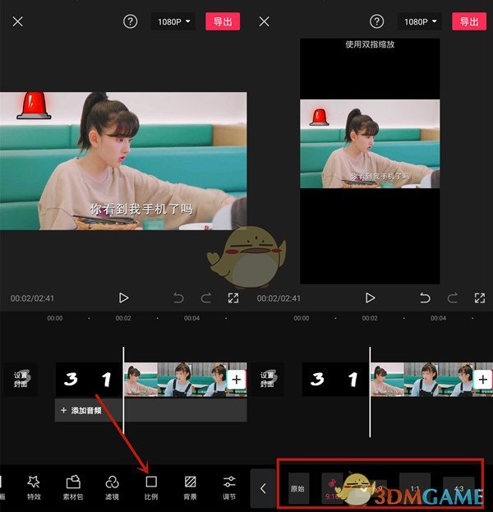This screenshot has height=512, width=493.
Task: Open 调节 adjust tool
Action: [229, 487]
